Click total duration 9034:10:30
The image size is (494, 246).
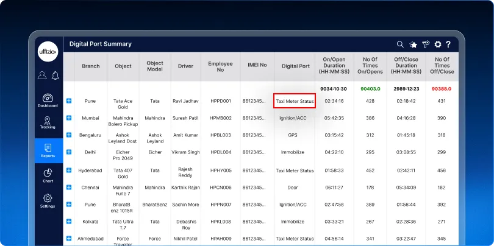tap(334, 89)
